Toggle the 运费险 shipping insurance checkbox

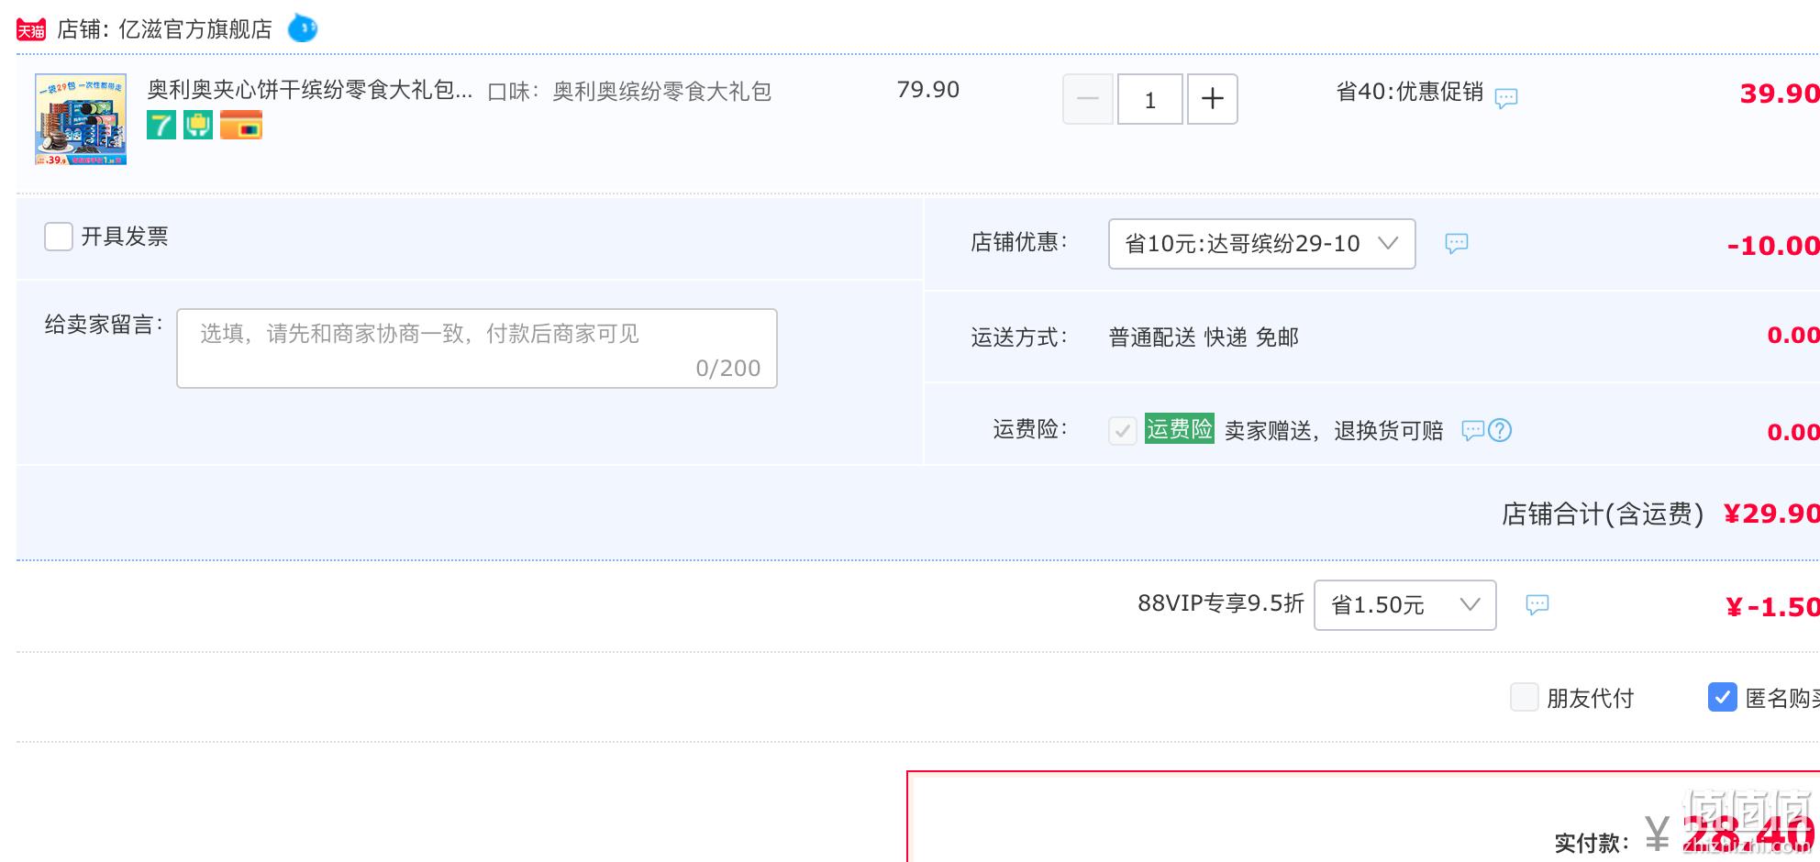pyautogui.click(x=1123, y=430)
